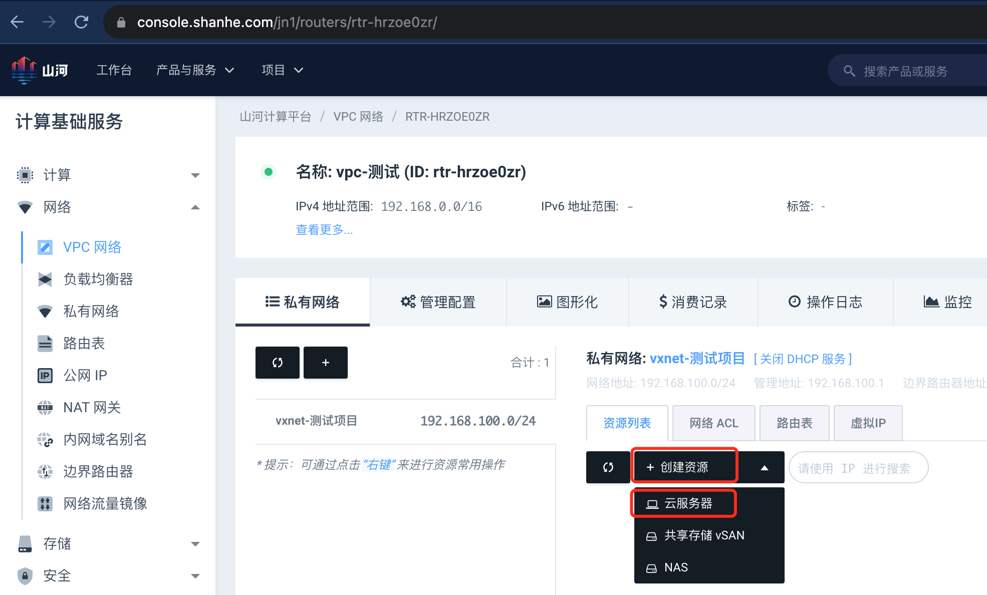Click VPC 网络 breadcrumb

(x=358, y=117)
